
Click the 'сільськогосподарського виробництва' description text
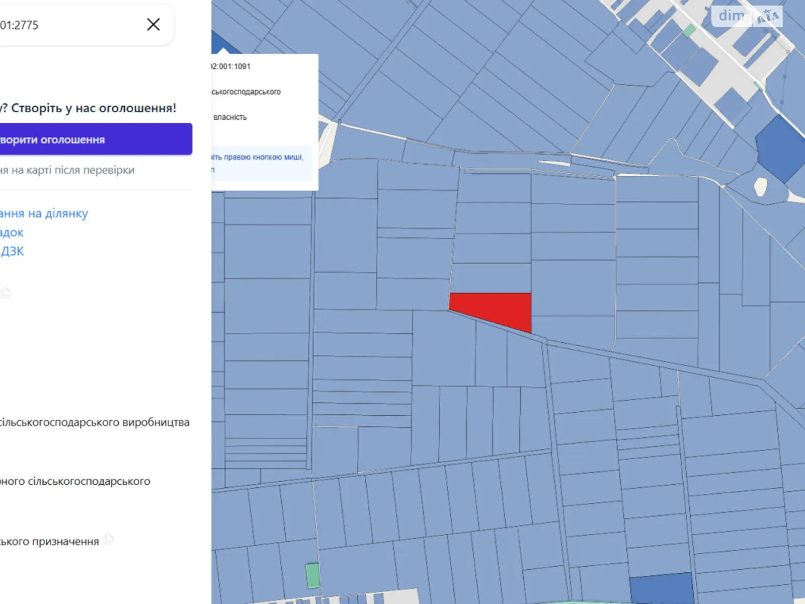95,422
